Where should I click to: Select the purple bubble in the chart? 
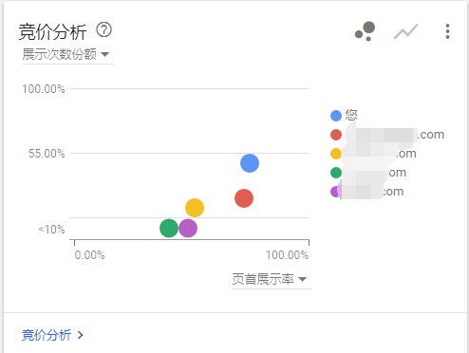coord(188,228)
